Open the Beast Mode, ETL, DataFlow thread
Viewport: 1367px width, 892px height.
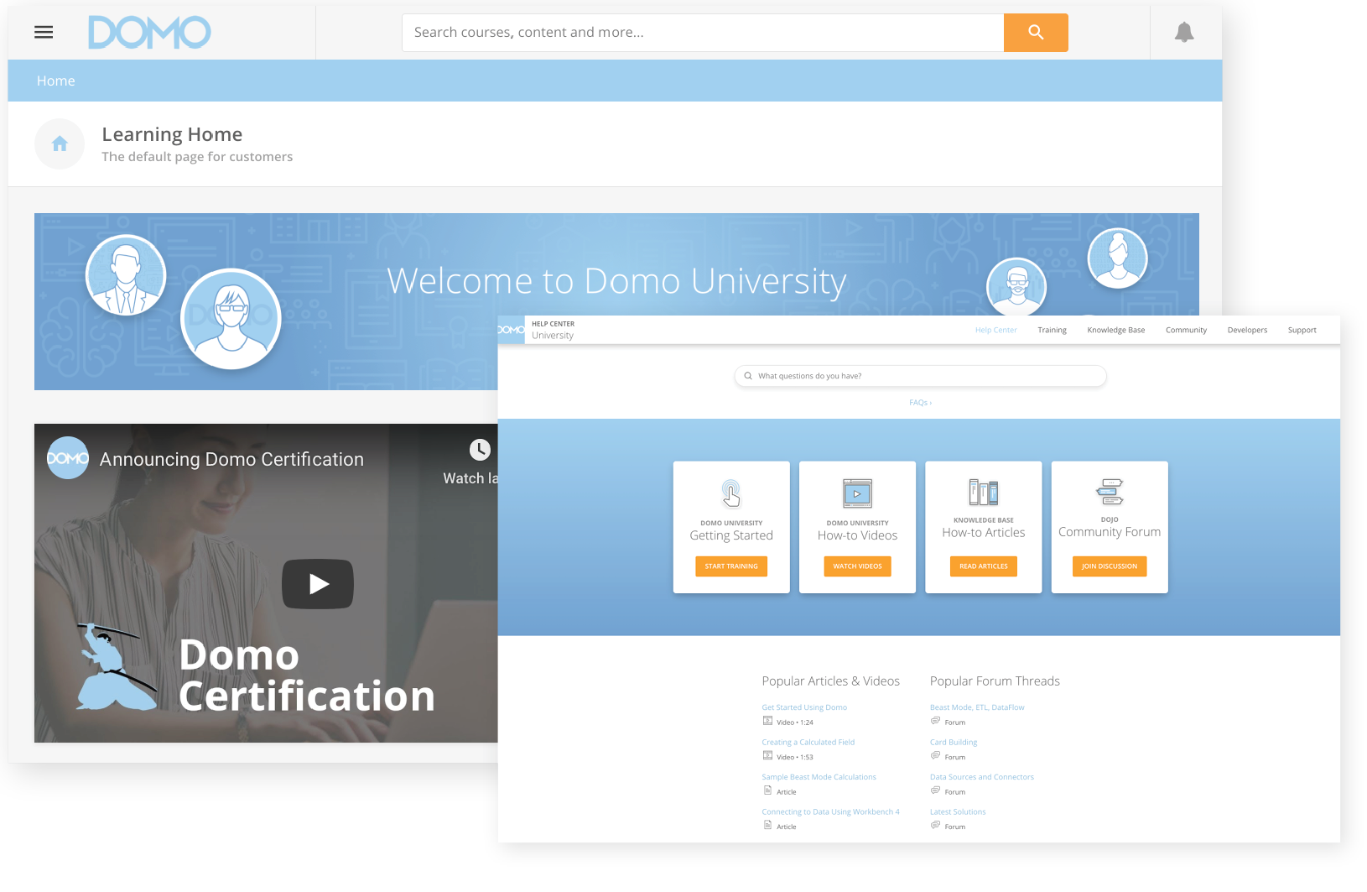tap(976, 707)
